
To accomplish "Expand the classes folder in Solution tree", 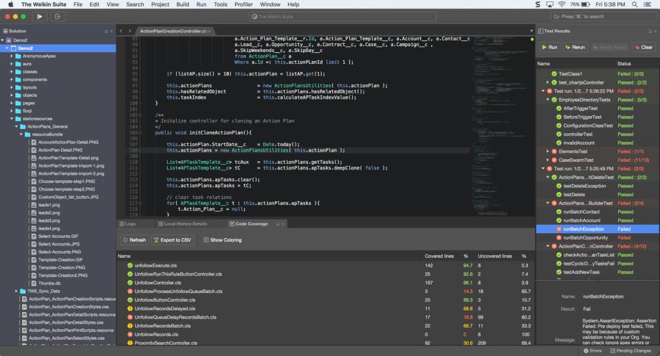I will click(13, 71).
